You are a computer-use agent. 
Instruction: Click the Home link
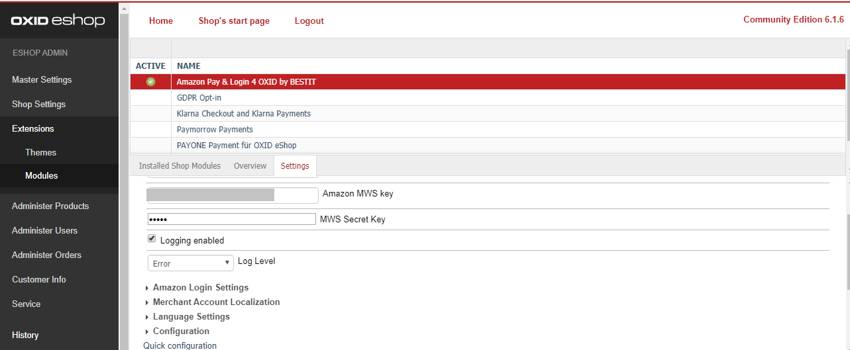[161, 21]
